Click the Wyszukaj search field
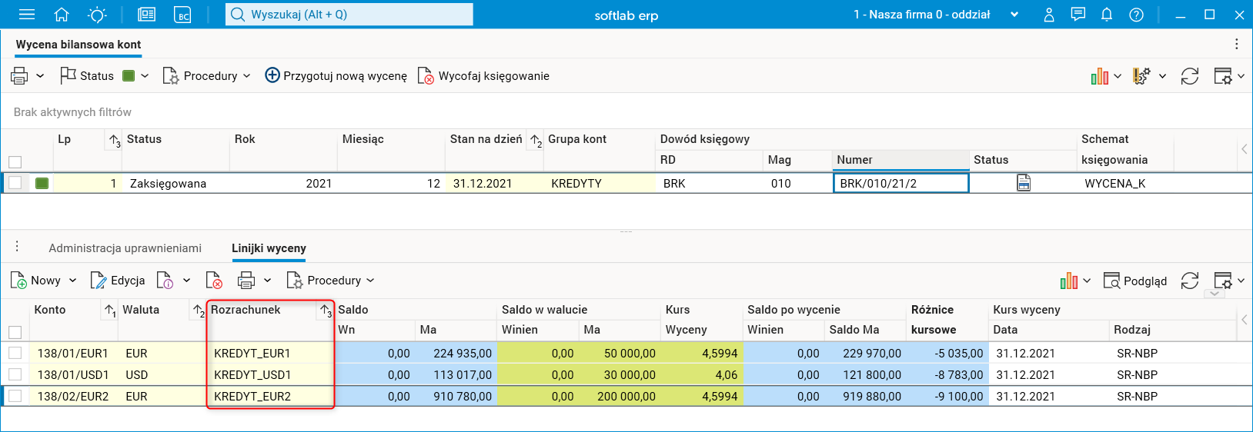This screenshot has width=1253, height=432. [x=349, y=15]
